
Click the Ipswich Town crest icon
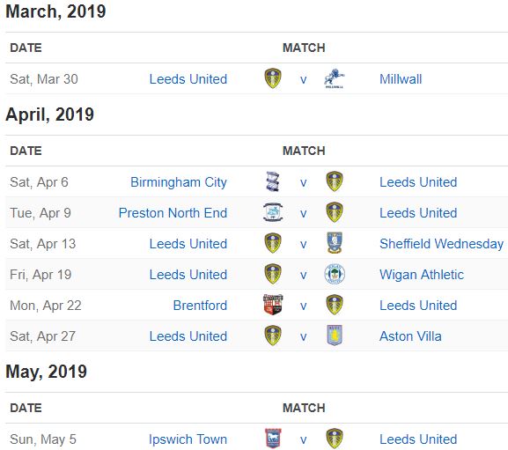click(273, 439)
